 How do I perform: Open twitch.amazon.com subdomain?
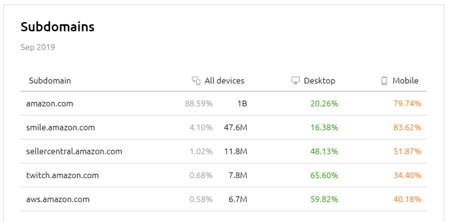pyautogui.click(x=62, y=175)
